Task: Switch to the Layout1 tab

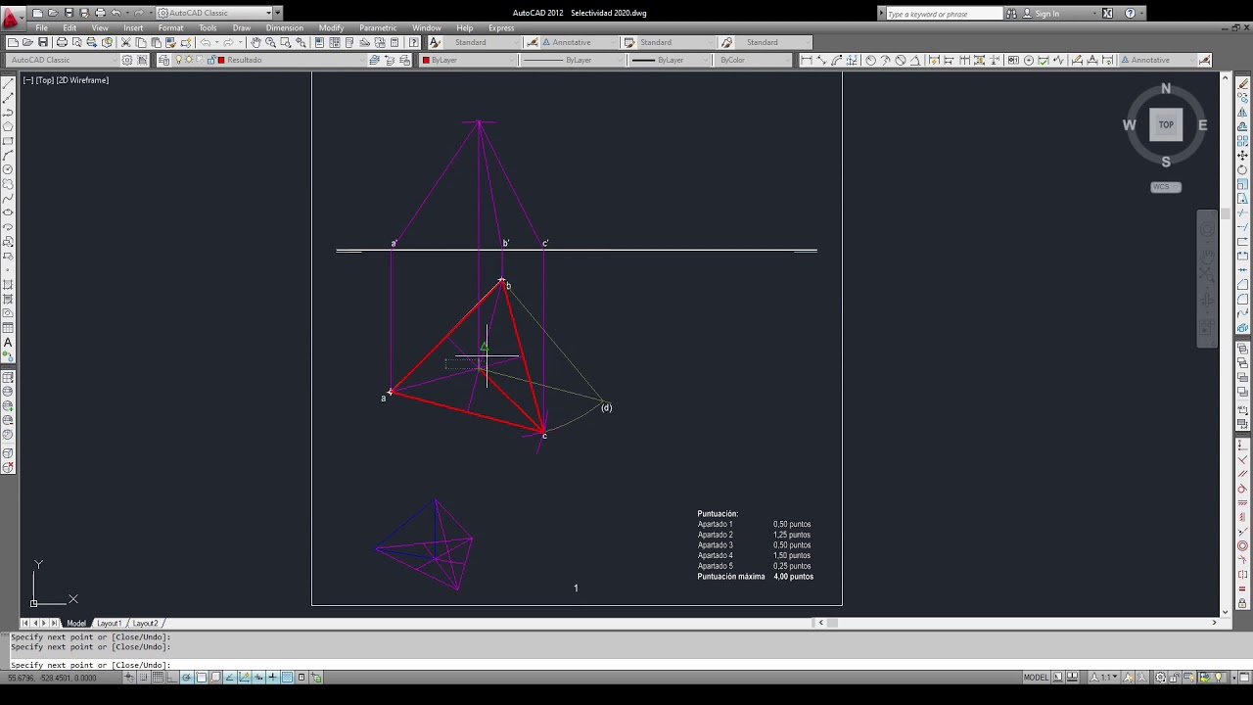Action: pos(109,624)
